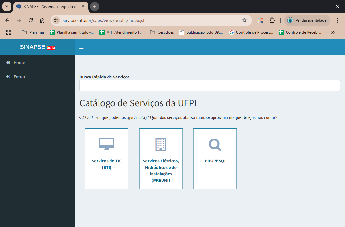Toggle the sidebar with the hamburger icon
Viewport: 345px width, 227px height.
(x=81, y=47)
